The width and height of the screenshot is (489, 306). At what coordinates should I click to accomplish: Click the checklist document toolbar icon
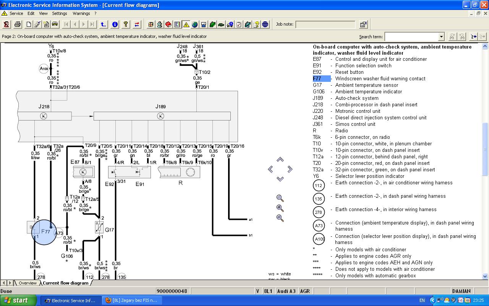click(x=37, y=24)
